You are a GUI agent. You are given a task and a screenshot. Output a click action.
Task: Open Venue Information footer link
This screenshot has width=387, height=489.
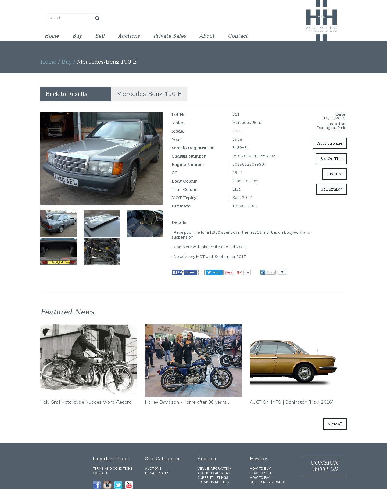click(x=214, y=469)
